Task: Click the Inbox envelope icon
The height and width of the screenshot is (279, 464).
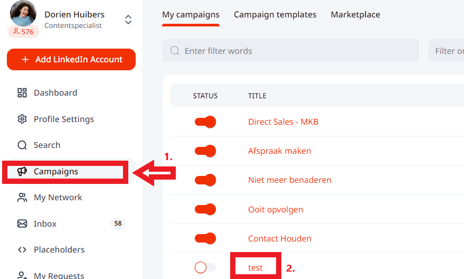Action: click(x=22, y=224)
